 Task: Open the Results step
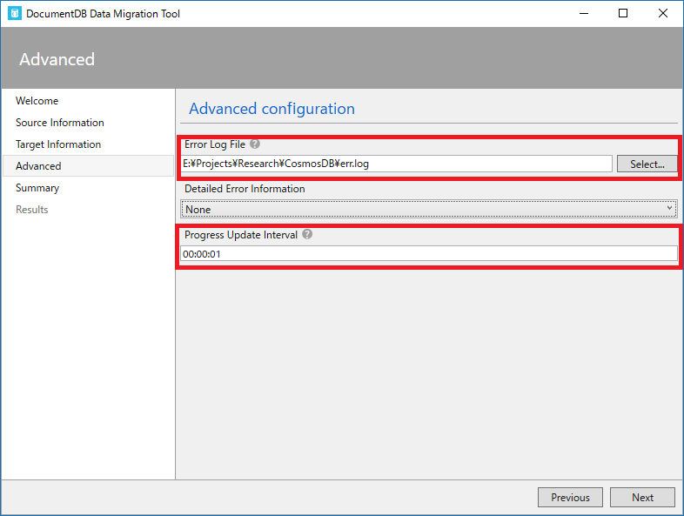point(32,210)
